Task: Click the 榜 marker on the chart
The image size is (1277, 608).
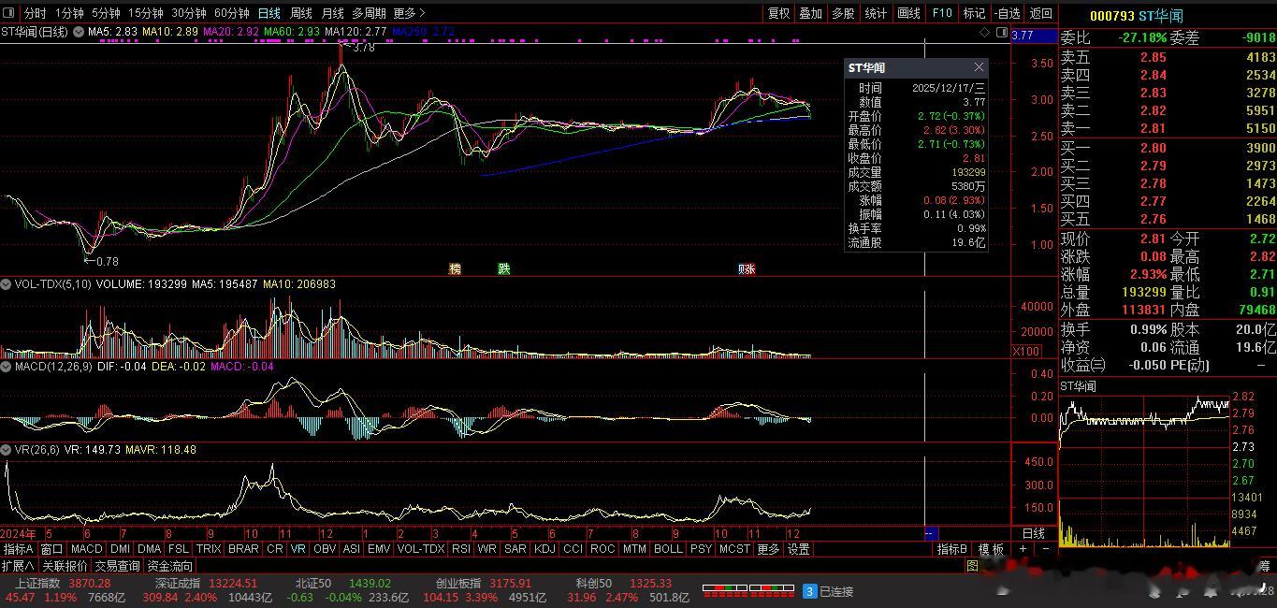Action: 455,269
